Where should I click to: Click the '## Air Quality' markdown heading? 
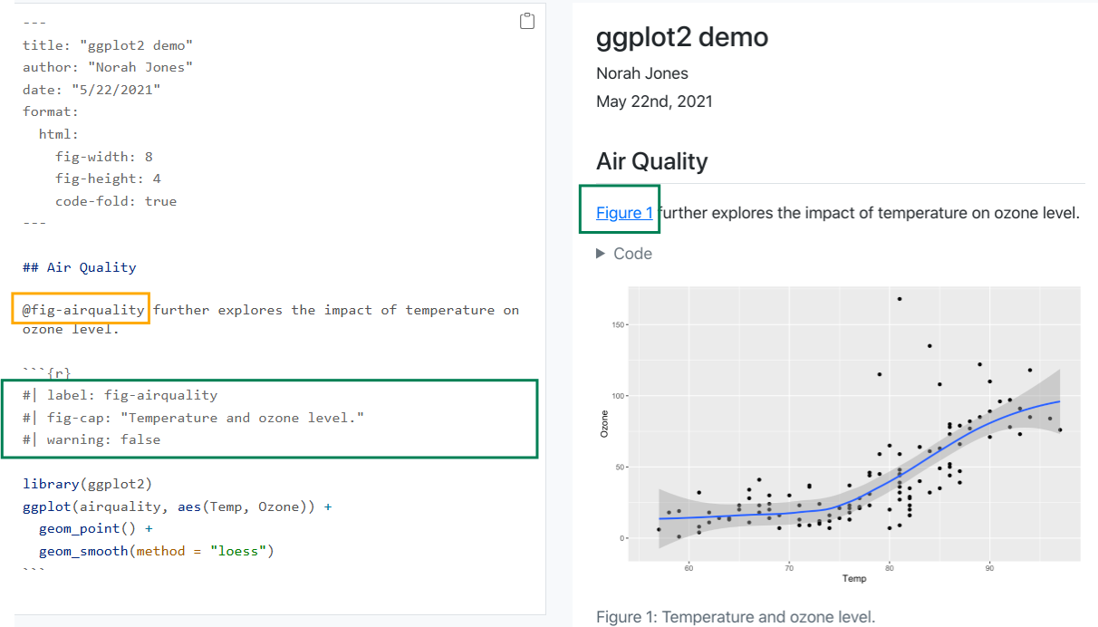(x=80, y=267)
